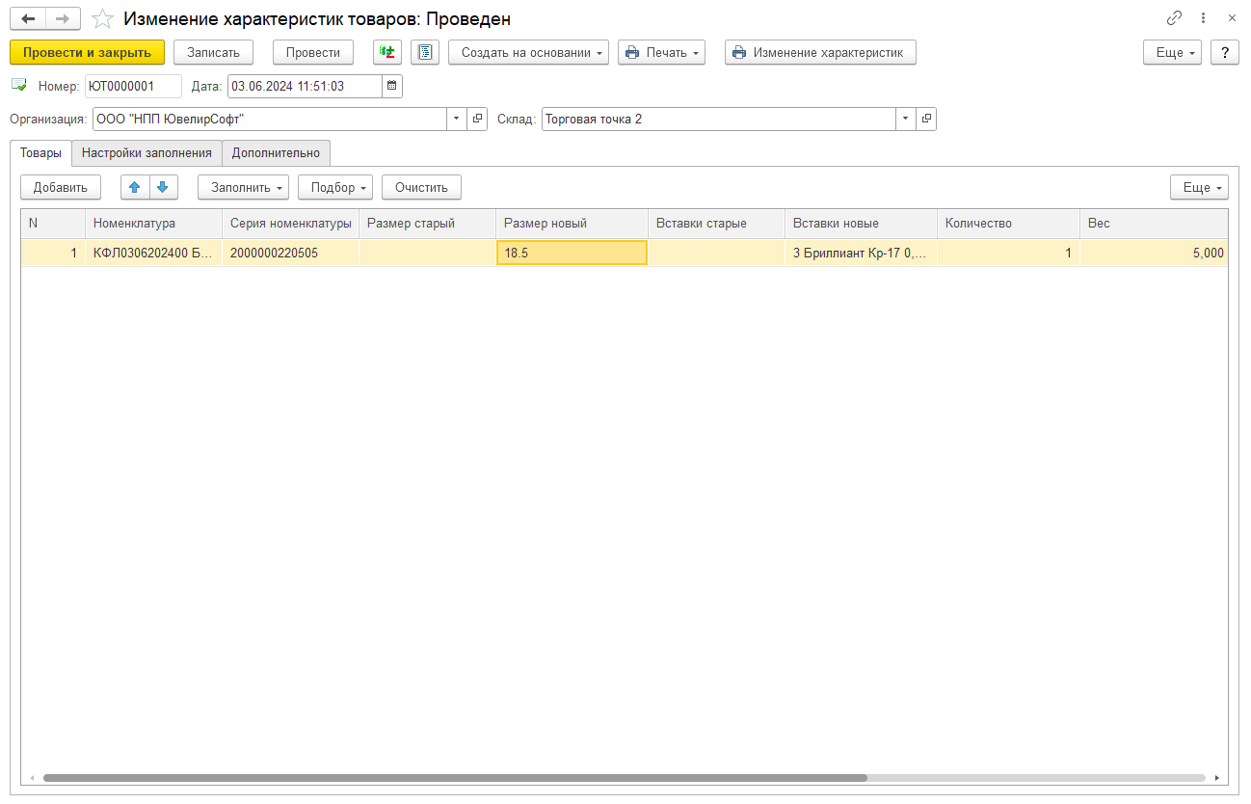Click the Размер новый cell 18.5

coord(572,253)
